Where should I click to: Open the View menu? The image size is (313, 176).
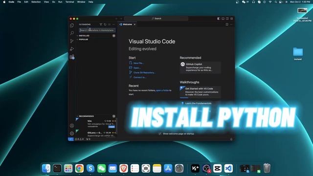pos(46,2)
